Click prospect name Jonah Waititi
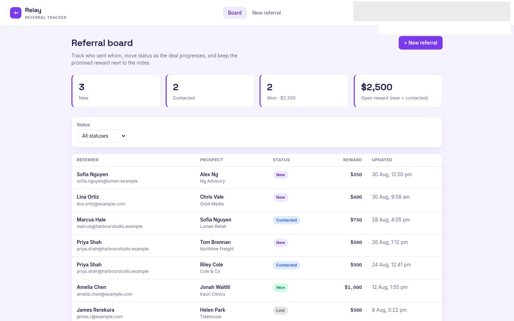This screenshot has width=514, height=321. (215, 287)
